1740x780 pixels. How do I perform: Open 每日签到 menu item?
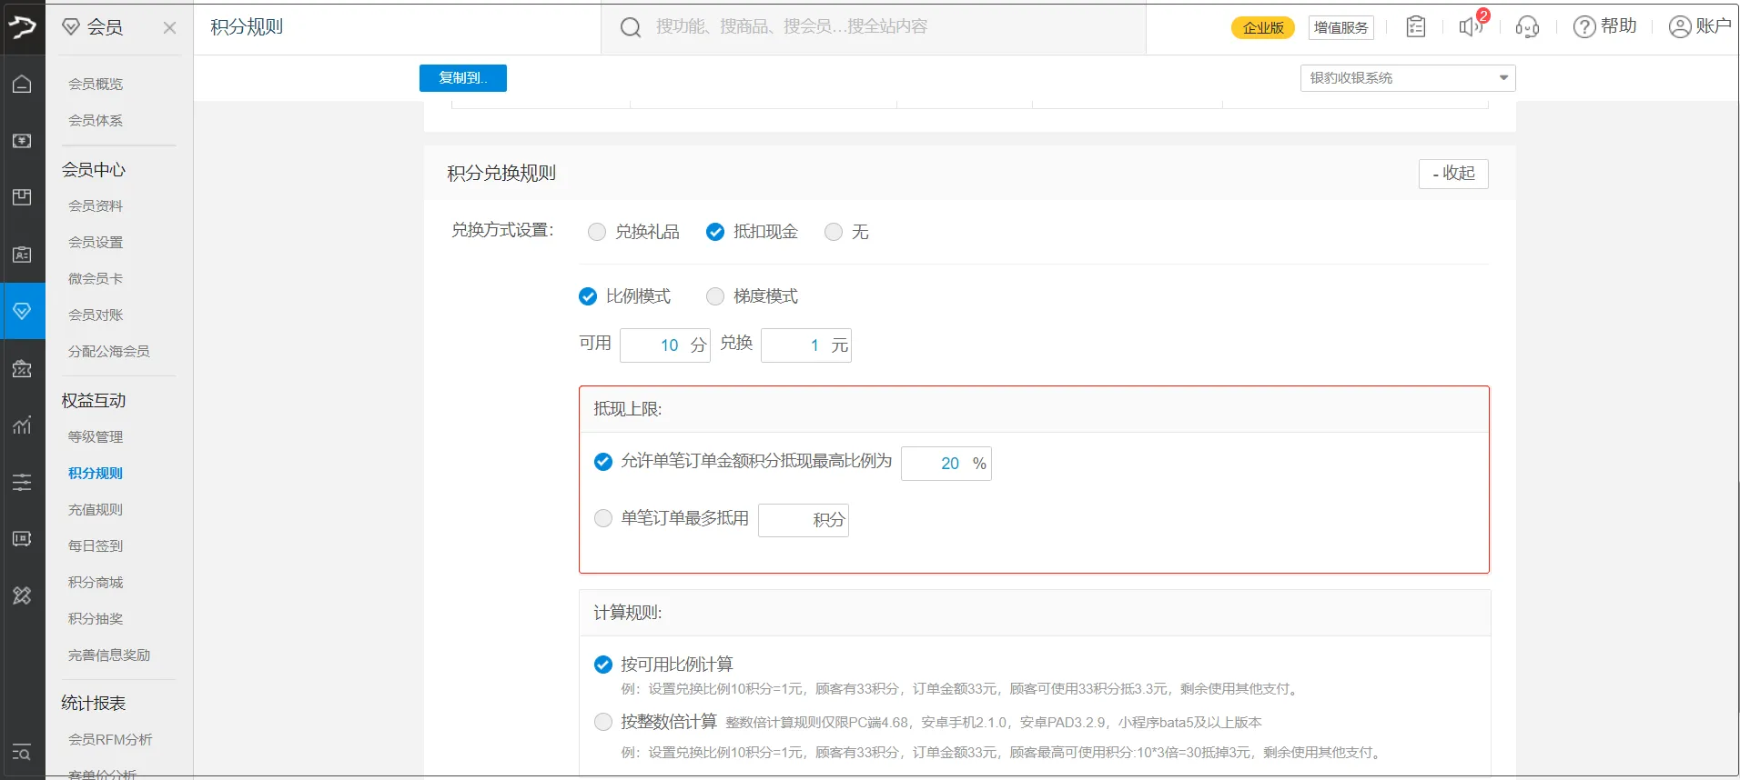[x=96, y=545]
